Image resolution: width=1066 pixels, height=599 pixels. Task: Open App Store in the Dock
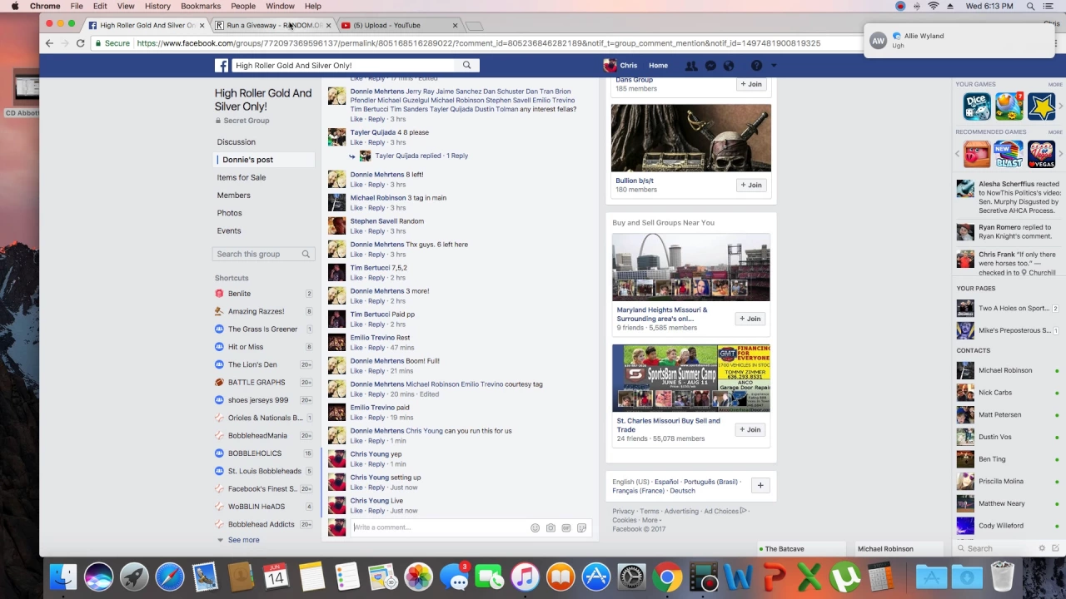pos(596,577)
